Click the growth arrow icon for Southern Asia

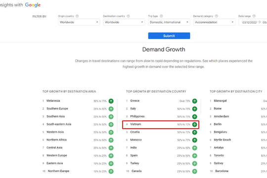pyautogui.click(x=111, y=117)
